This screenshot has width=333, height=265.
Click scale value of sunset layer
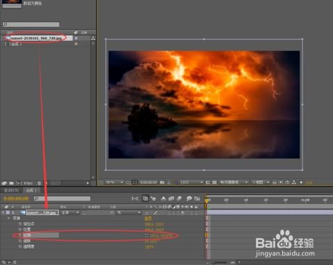point(161,236)
